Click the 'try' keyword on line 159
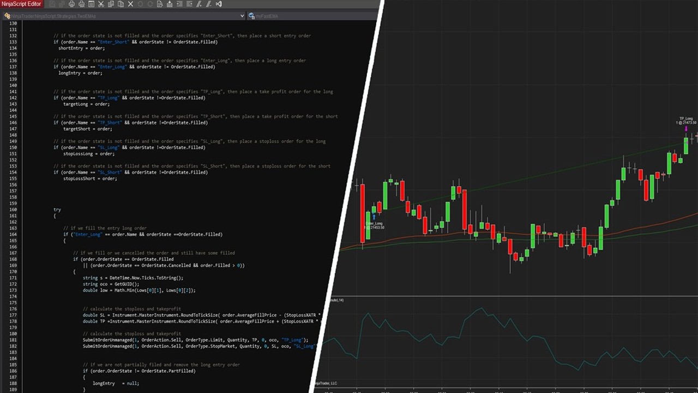 coord(57,210)
